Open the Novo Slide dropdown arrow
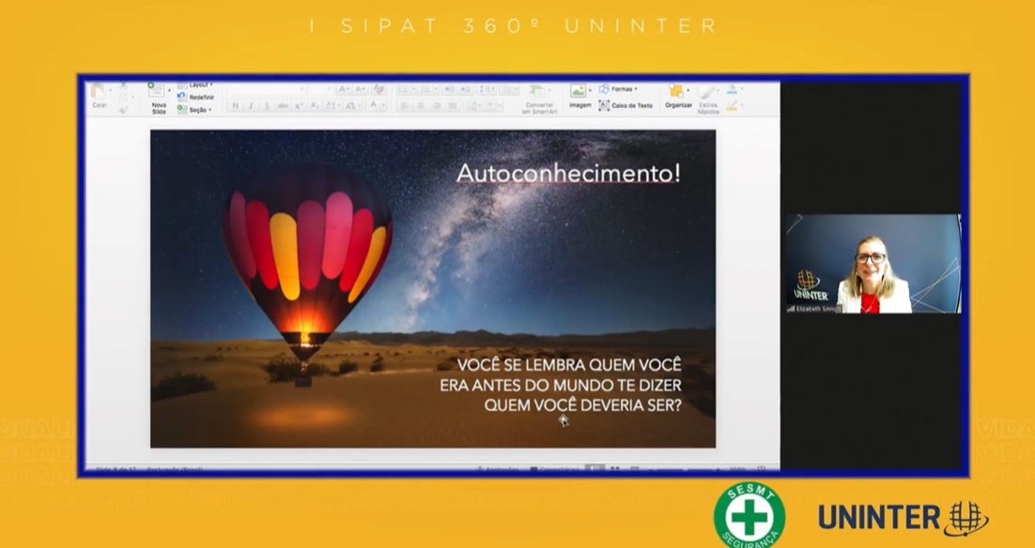Viewport: 1035px width, 548px height. [x=169, y=90]
